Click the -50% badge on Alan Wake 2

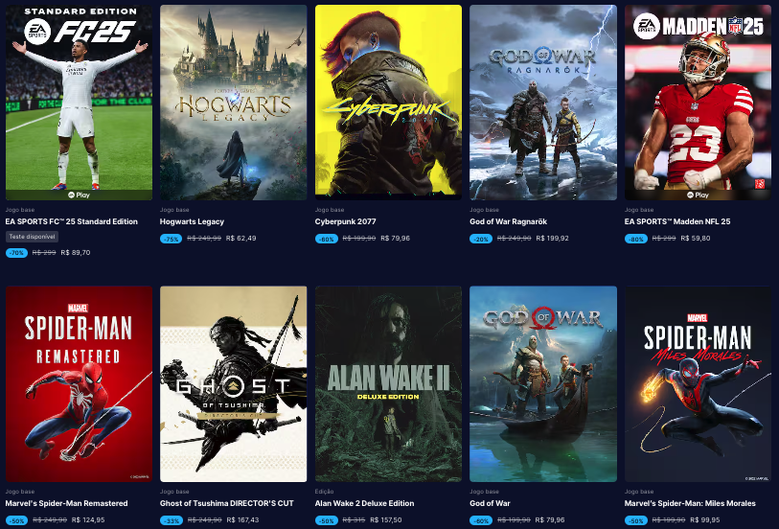327,520
